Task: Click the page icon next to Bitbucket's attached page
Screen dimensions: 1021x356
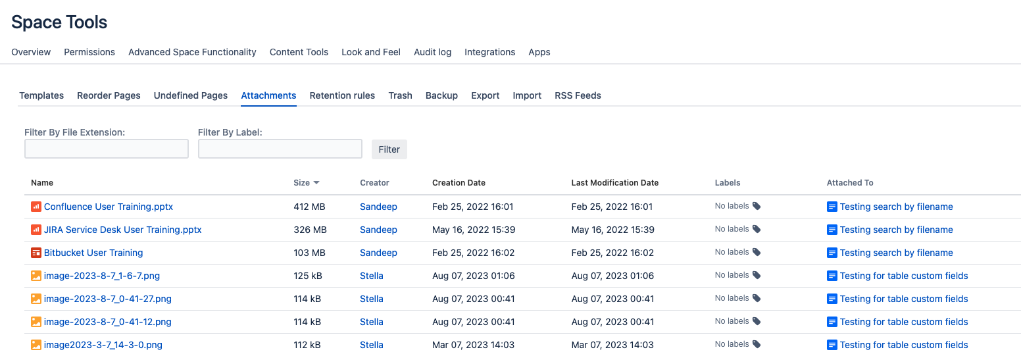Action: click(x=832, y=253)
